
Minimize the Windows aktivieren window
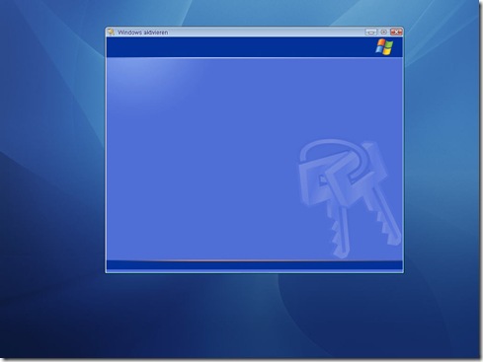(371, 32)
